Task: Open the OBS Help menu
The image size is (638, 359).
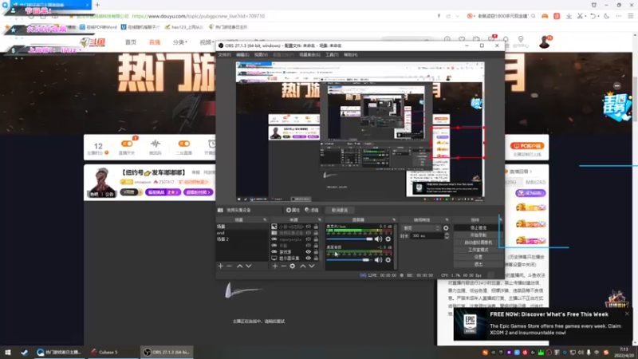Action: point(351,54)
